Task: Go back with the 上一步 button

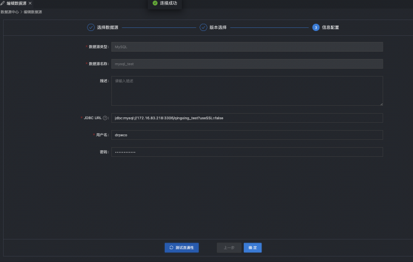Action: click(x=229, y=247)
